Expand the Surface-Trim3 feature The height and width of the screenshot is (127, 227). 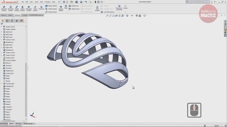tap(1, 40)
